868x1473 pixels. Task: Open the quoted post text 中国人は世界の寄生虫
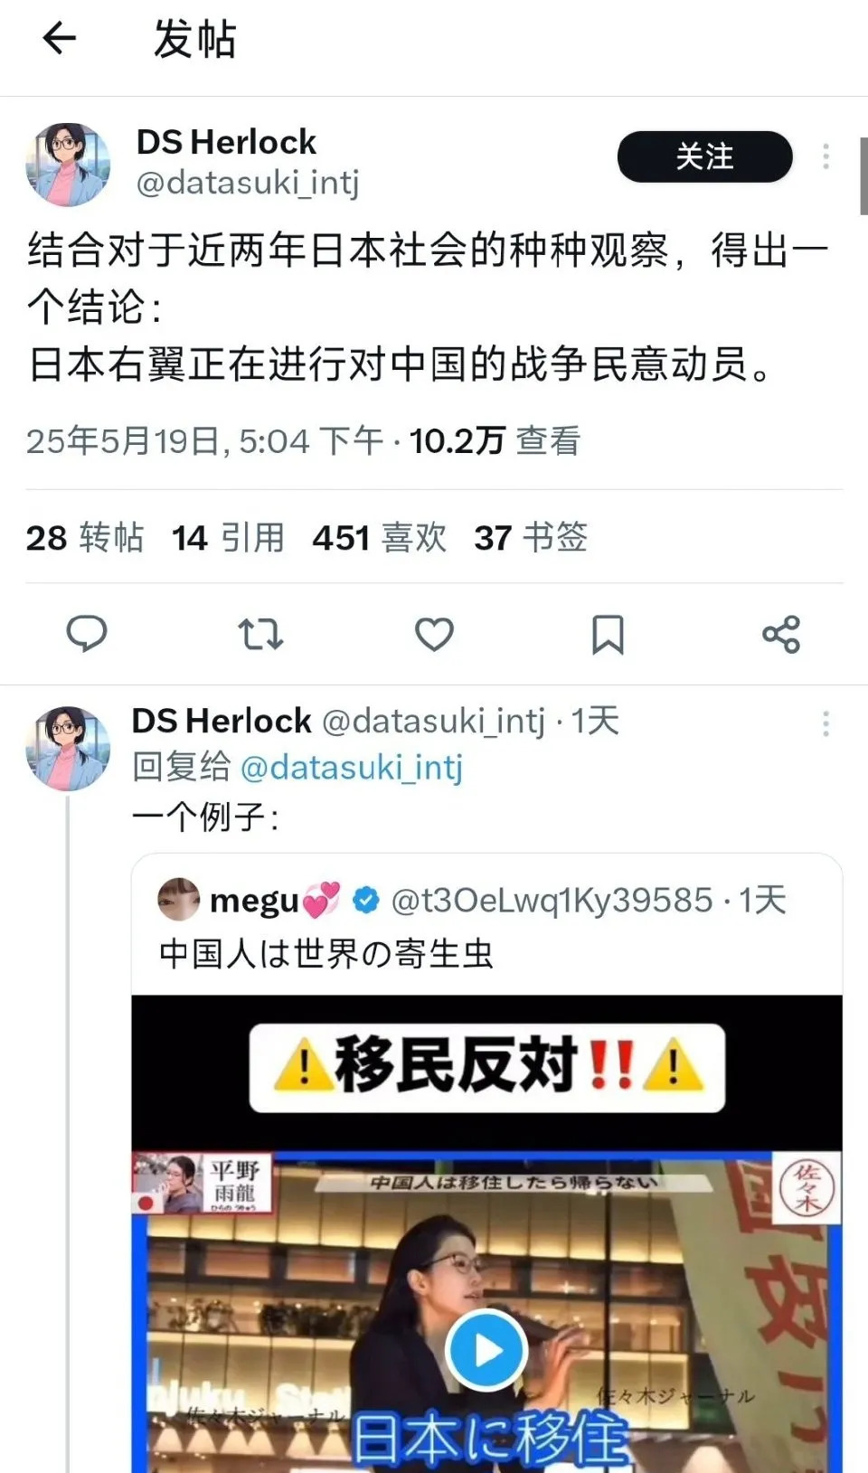pyautogui.click(x=326, y=954)
